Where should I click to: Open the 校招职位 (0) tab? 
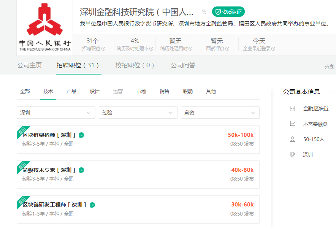(x=135, y=65)
